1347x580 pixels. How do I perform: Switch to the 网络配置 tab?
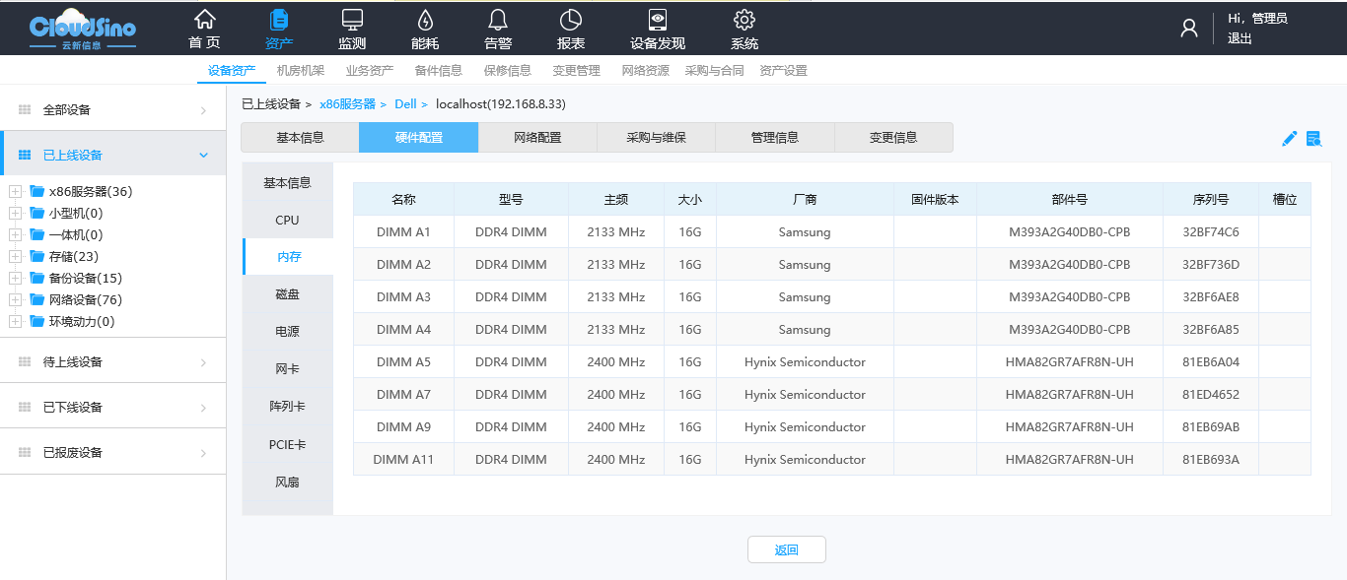pyautogui.click(x=537, y=138)
